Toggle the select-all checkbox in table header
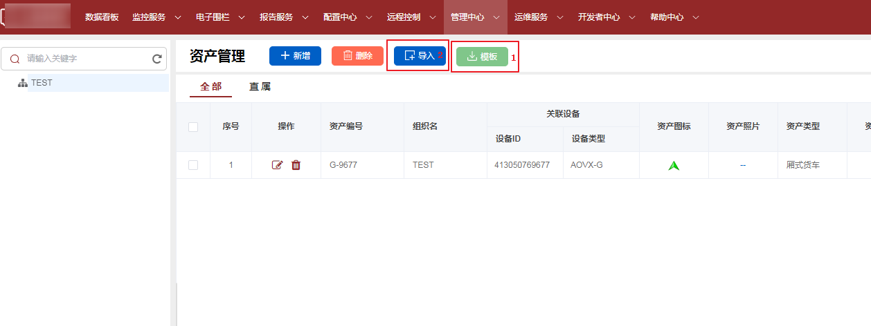Viewport: 871px width, 326px height. click(193, 127)
